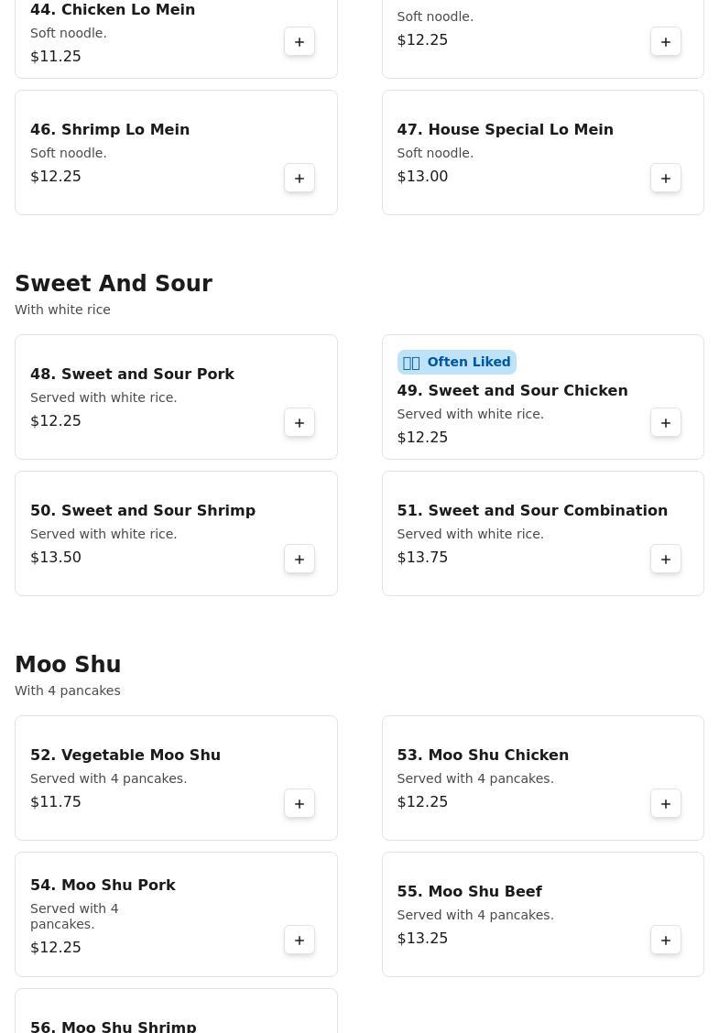Add Moo Shu Pork using the plus icon
Image resolution: width=719 pixels, height=1033 pixels.
pos(300,941)
